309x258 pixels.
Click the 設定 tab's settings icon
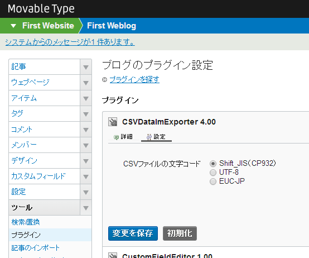149,137
